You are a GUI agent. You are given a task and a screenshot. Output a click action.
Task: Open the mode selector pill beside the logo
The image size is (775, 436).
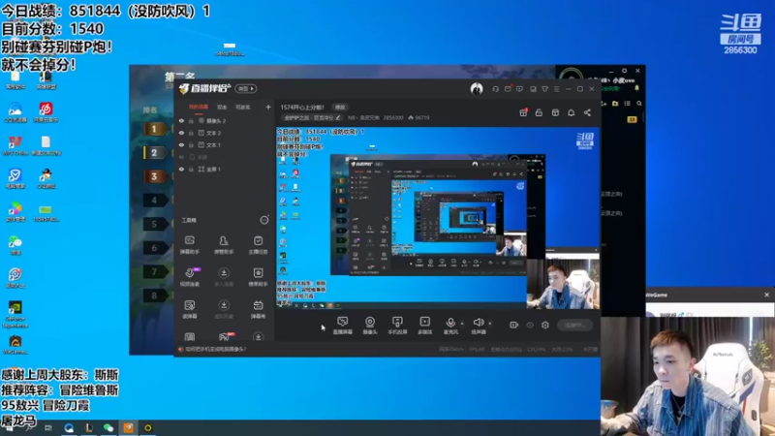[x=246, y=88]
